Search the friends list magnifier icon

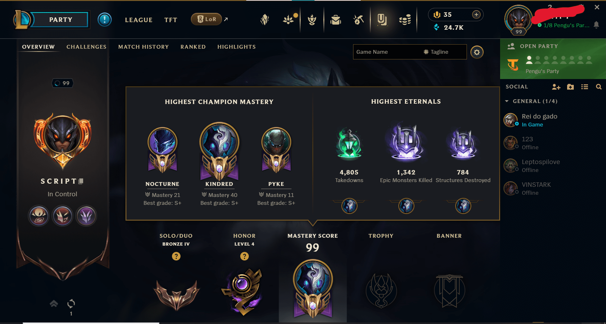tap(598, 87)
